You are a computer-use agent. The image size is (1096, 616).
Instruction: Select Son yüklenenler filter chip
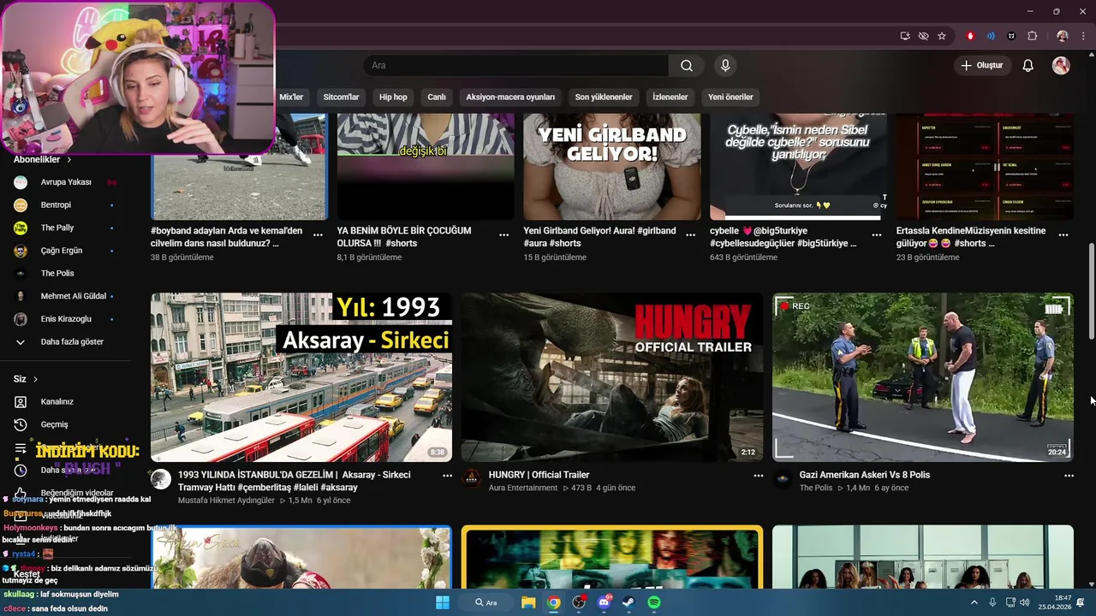click(x=604, y=97)
